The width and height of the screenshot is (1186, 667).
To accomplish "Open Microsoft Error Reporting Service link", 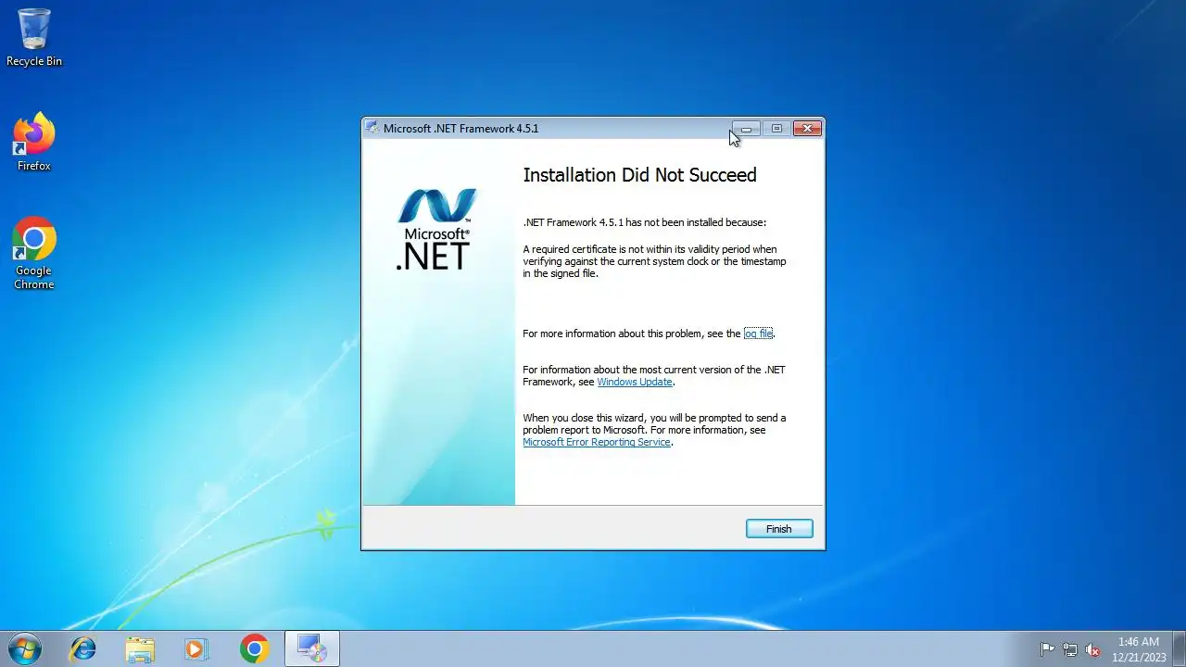I will coord(597,442).
